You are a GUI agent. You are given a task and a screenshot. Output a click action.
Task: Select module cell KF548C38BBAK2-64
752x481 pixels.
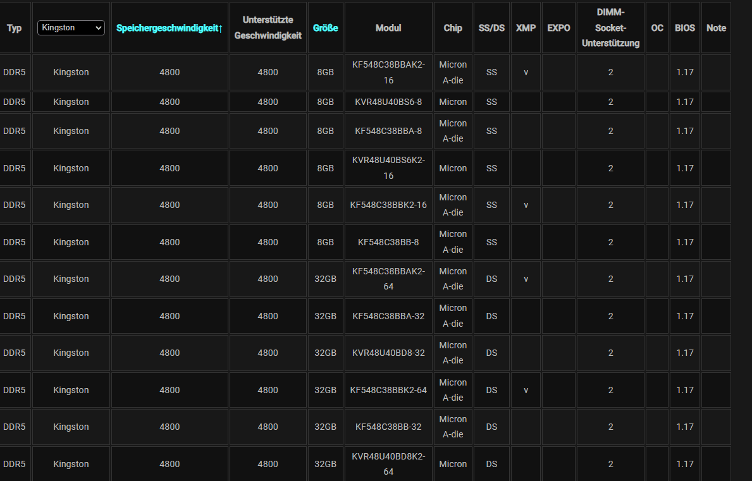[388, 279]
